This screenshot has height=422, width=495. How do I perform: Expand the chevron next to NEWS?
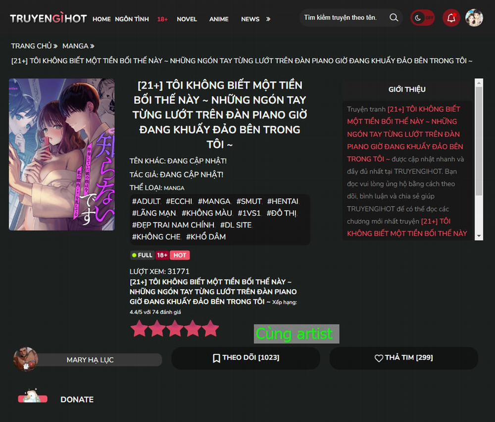(268, 19)
